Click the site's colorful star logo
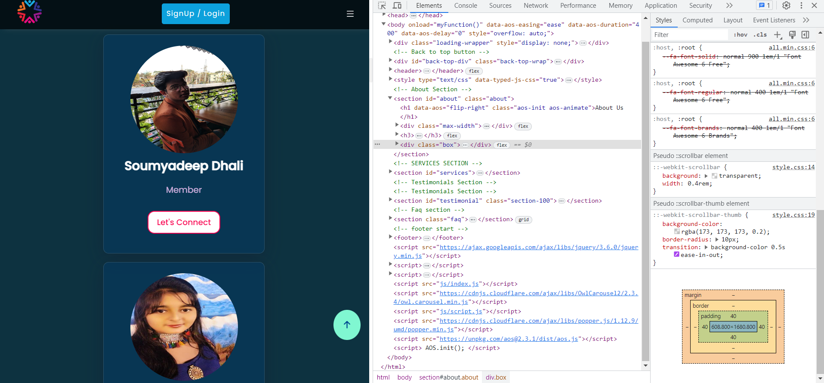 [29, 12]
